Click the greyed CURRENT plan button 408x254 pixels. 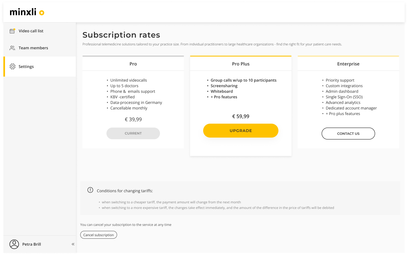pyautogui.click(x=133, y=133)
